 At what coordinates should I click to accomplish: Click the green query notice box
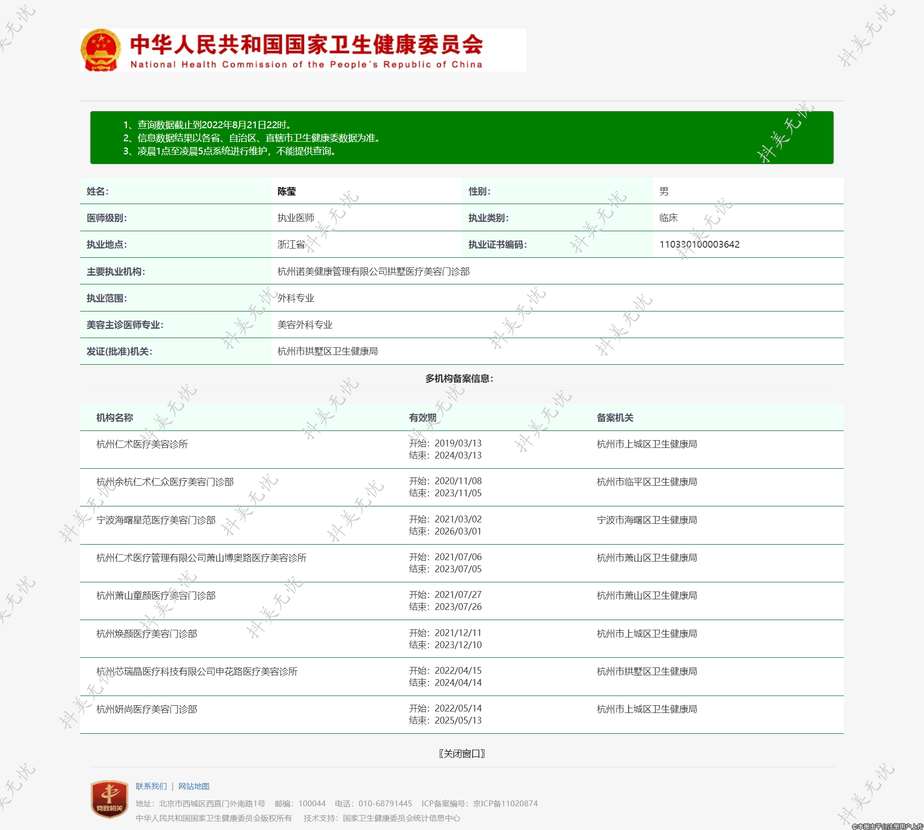(462, 138)
